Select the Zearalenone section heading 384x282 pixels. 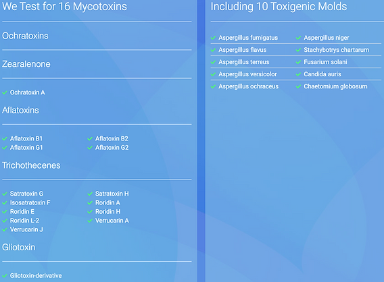pyautogui.click(x=26, y=64)
